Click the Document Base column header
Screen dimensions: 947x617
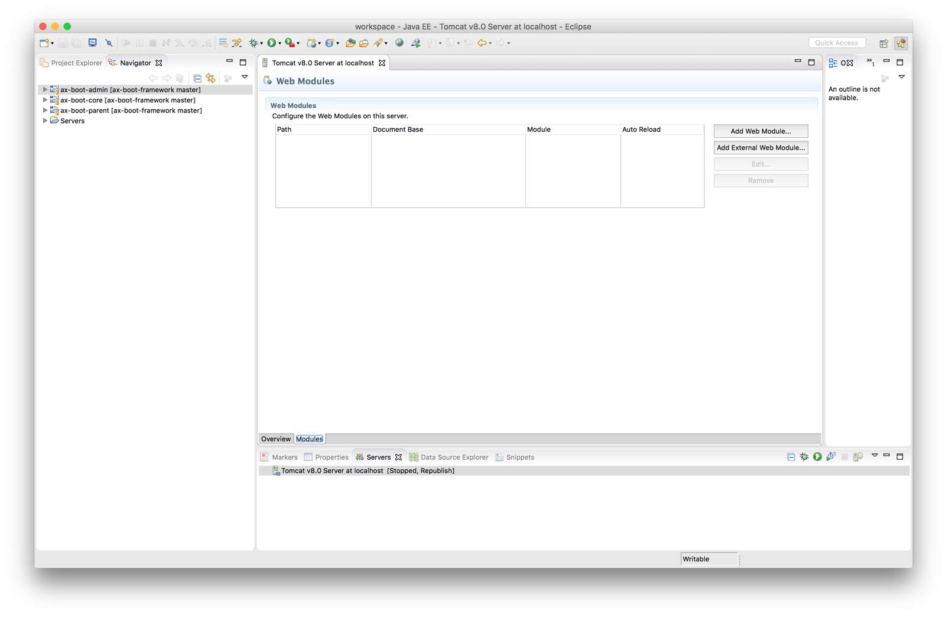(x=448, y=130)
